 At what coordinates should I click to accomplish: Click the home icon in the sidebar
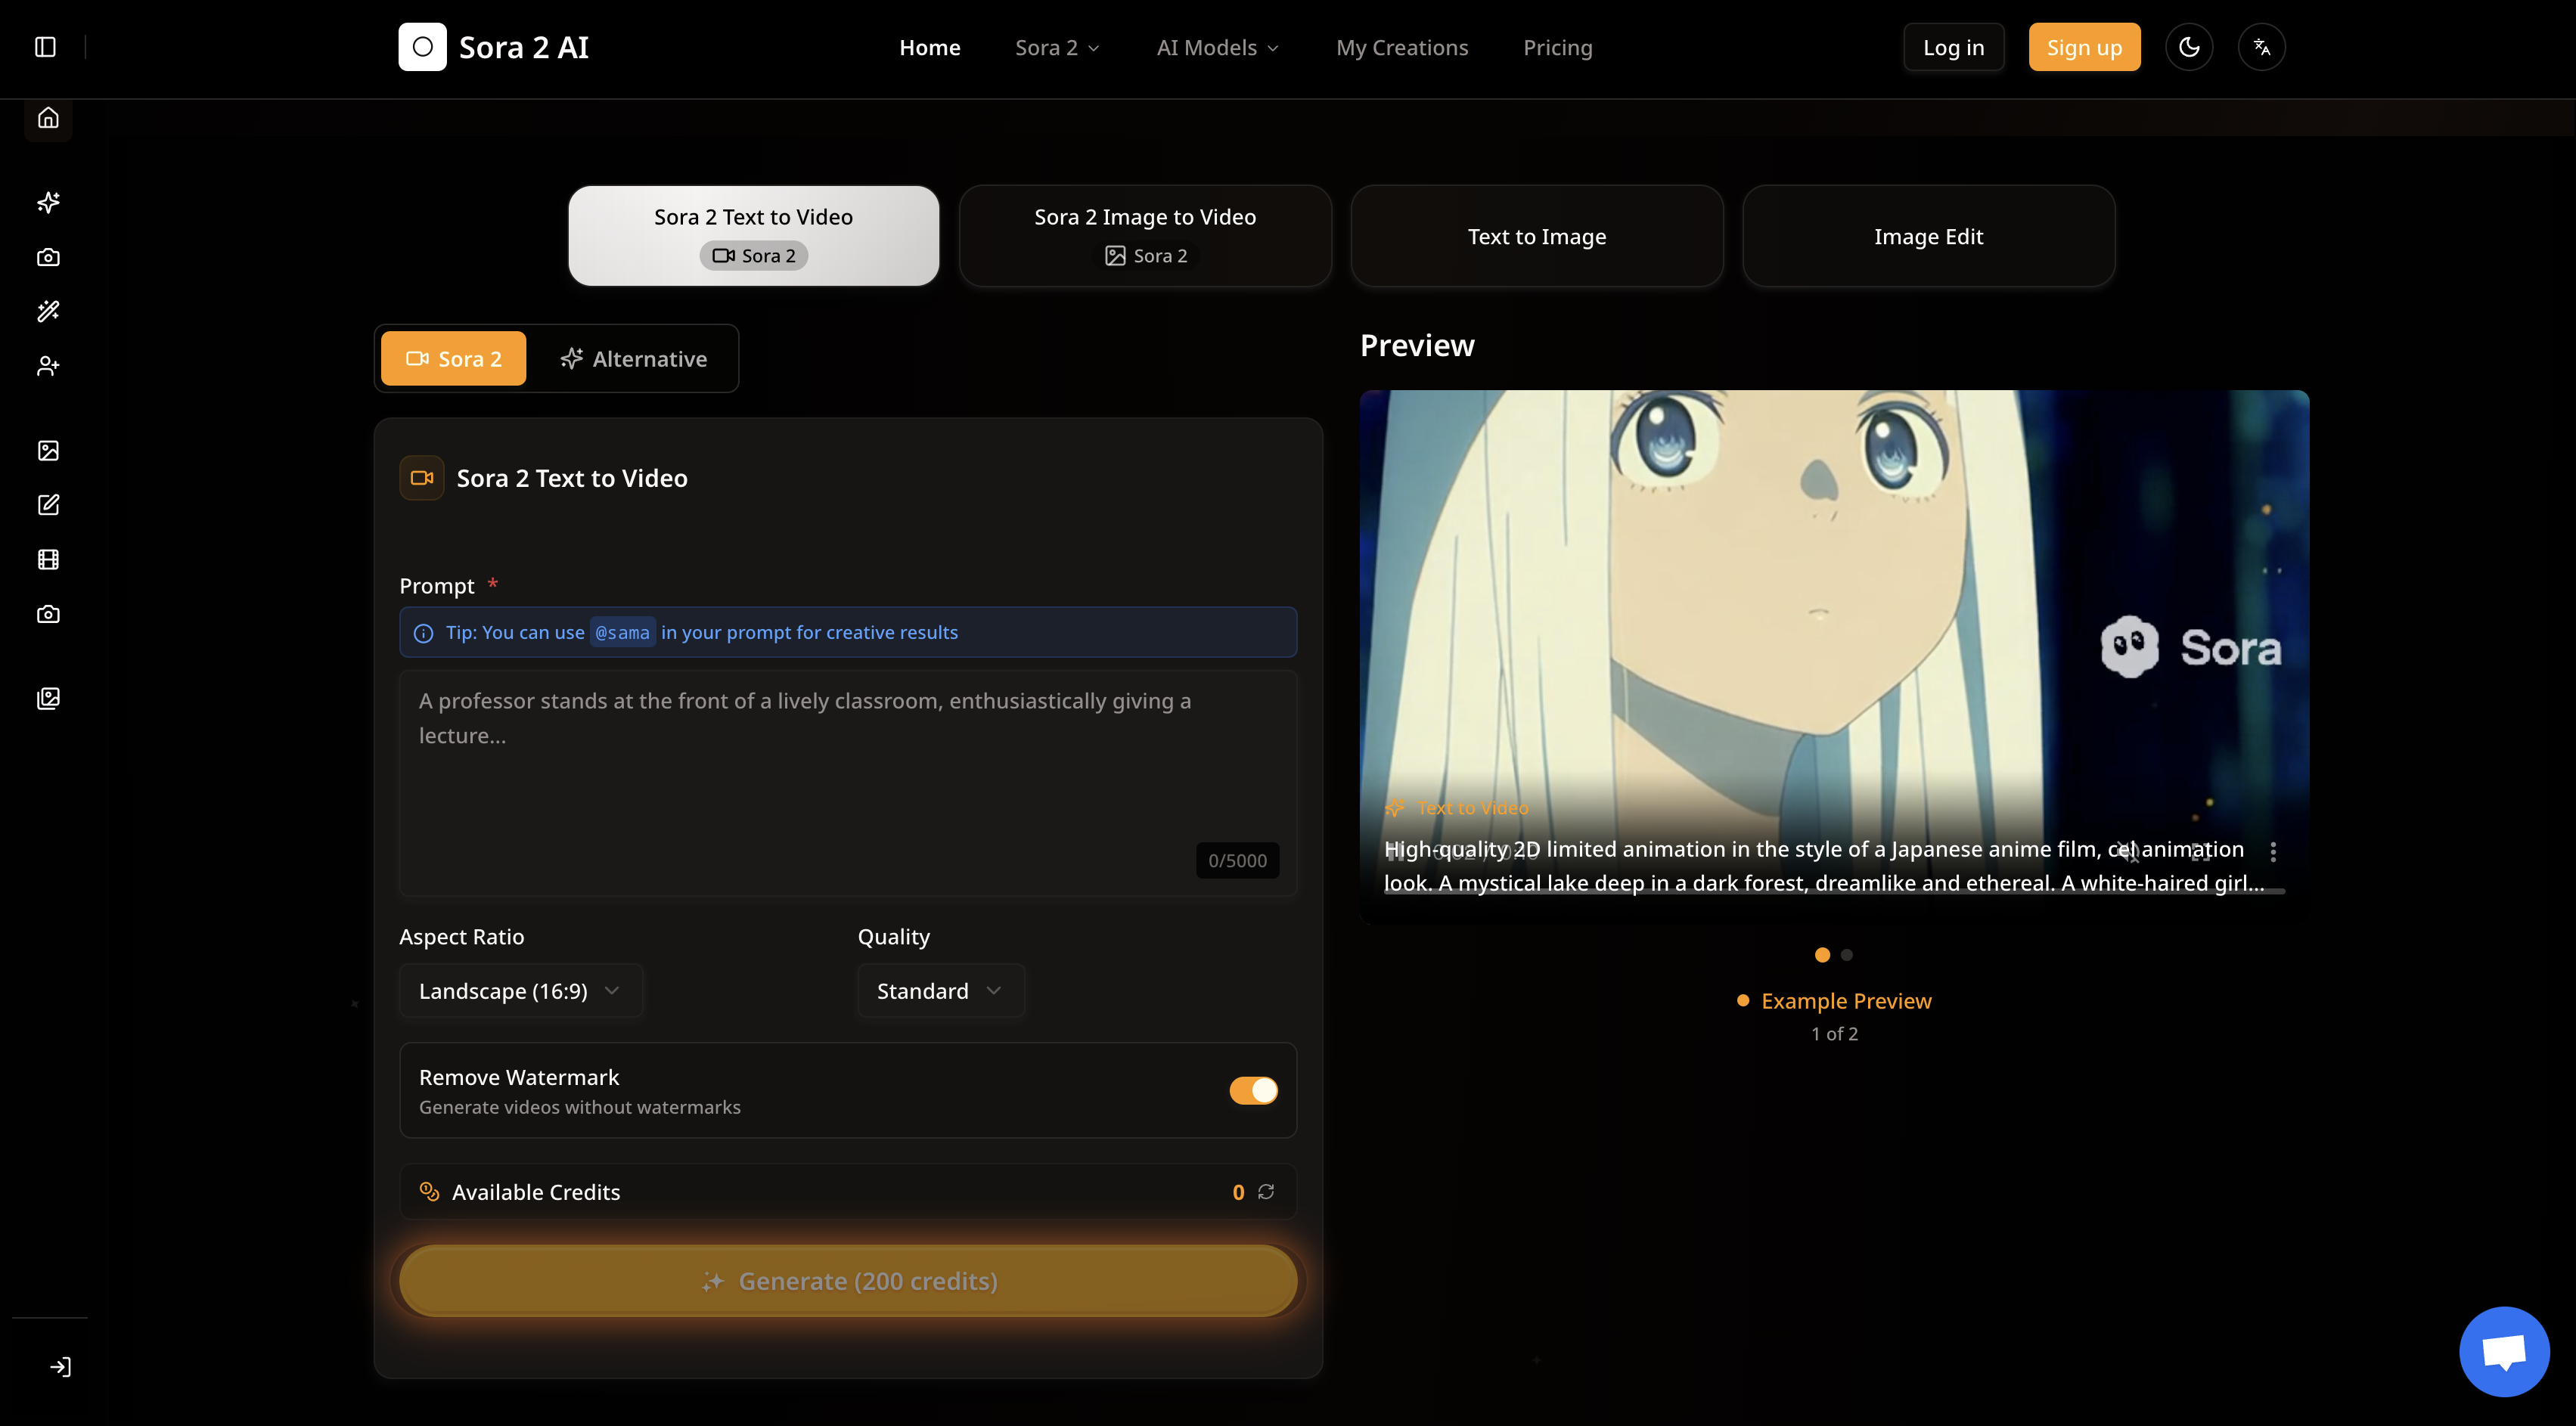[48, 118]
